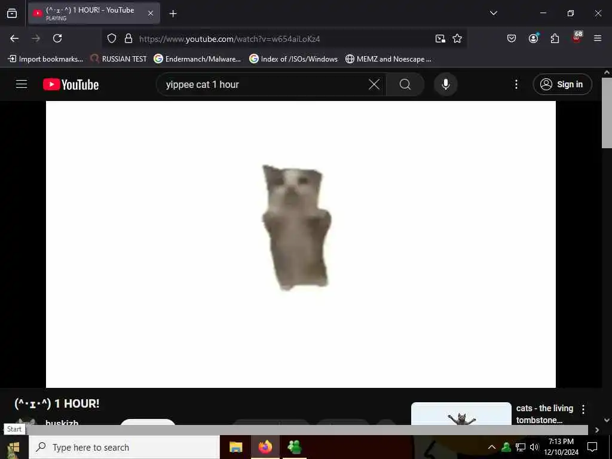
Task: Switch to Firefox on taskbar
Action: pyautogui.click(x=265, y=447)
